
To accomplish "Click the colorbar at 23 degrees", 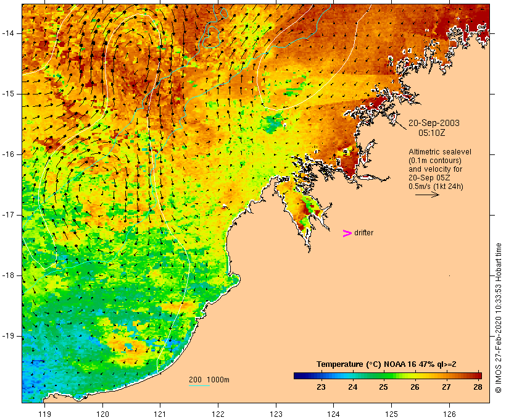I will click(321, 376).
